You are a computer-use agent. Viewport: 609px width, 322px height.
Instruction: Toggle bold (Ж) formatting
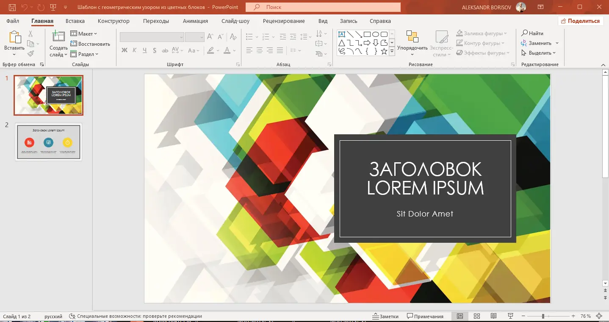pos(125,50)
